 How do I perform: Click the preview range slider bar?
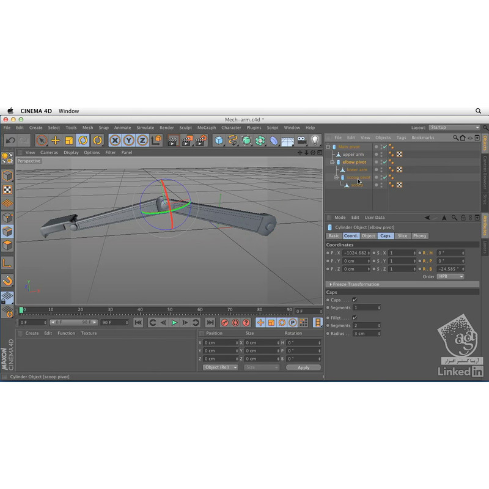pos(73,323)
